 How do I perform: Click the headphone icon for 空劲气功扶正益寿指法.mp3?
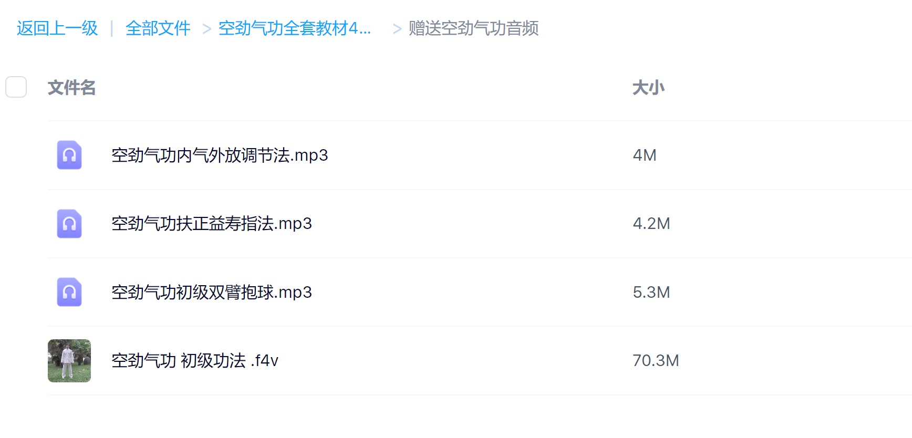point(69,224)
